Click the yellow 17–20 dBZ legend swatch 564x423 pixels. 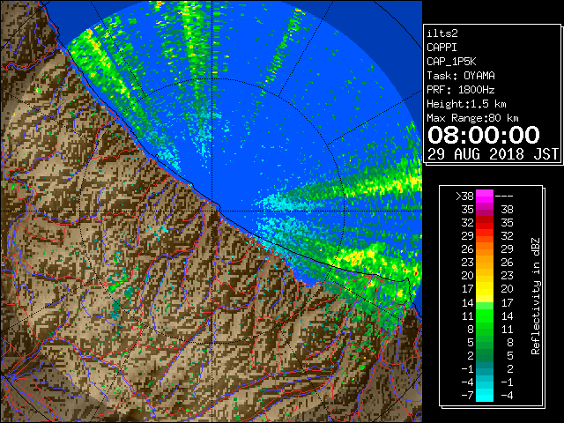[485, 289]
